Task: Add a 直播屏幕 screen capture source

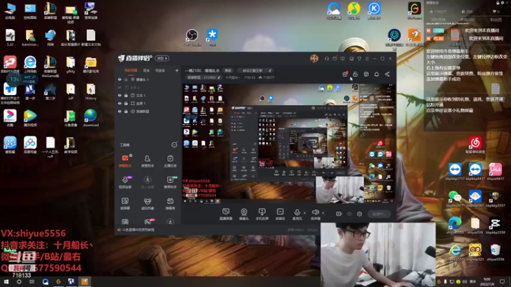Action: tap(226, 214)
